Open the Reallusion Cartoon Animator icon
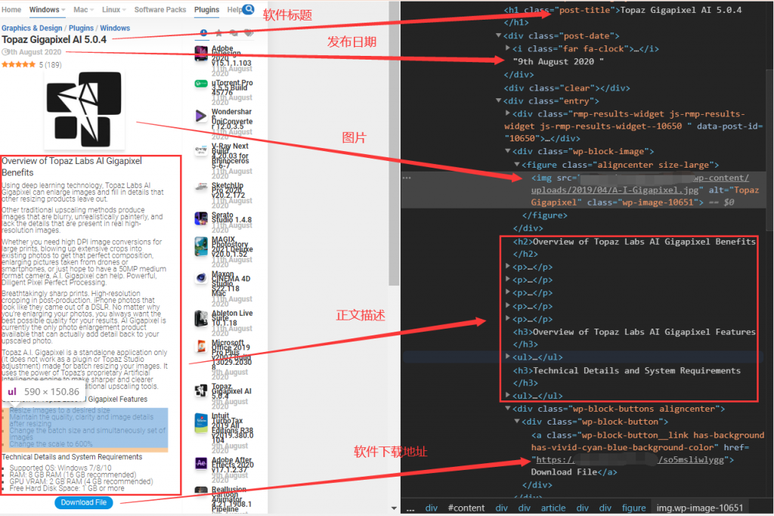 coord(201,491)
